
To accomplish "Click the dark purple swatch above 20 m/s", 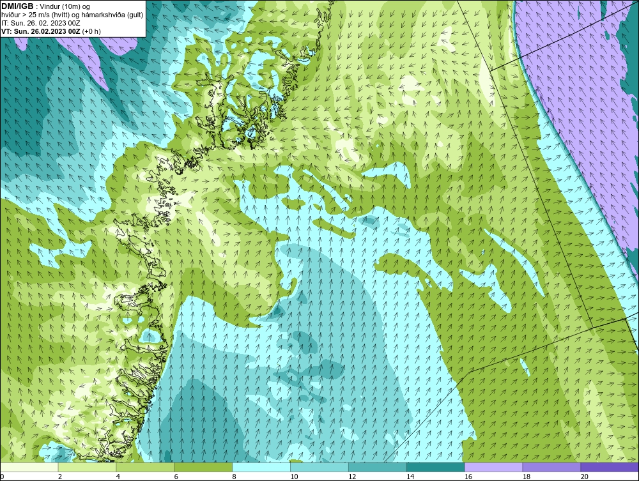I will coord(610,467).
